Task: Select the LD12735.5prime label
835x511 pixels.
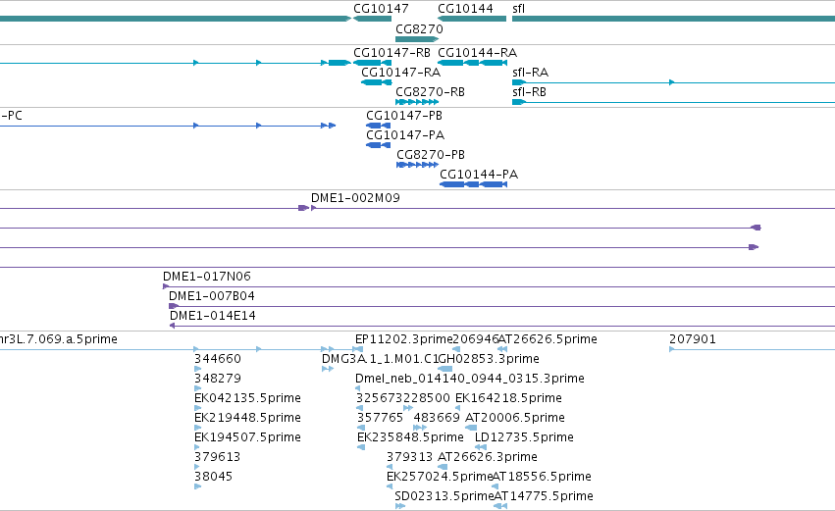Action: pyautogui.click(x=524, y=437)
